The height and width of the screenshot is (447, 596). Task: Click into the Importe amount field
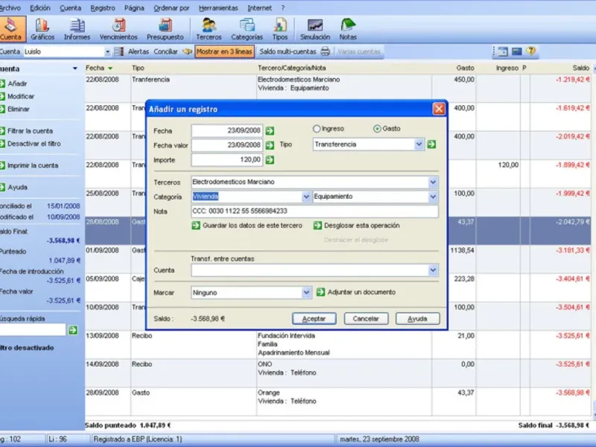tap(227, 160)
